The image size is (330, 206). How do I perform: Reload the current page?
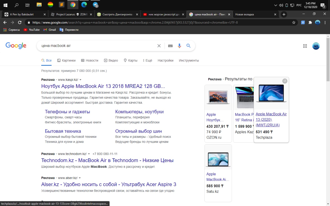(20, 22)
